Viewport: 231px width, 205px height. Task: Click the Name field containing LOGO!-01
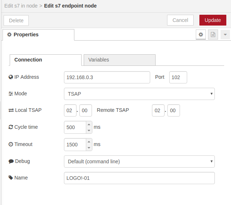(x=139, y=178)
